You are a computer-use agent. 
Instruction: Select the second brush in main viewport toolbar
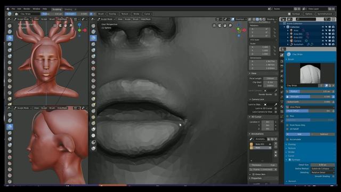(93, 32)
